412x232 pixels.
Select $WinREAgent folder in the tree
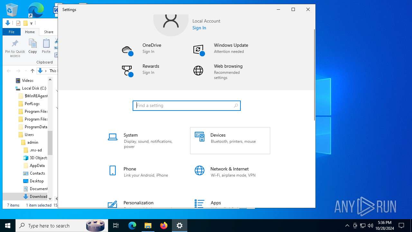point(33,96)
